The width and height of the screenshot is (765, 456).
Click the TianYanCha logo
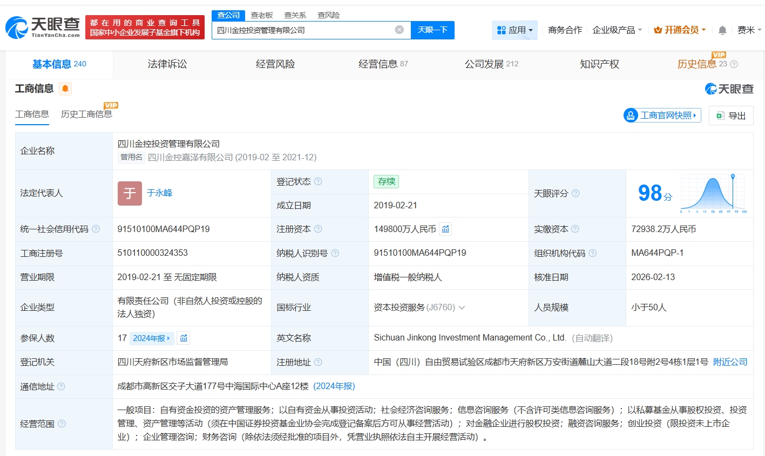click(43, 27)
